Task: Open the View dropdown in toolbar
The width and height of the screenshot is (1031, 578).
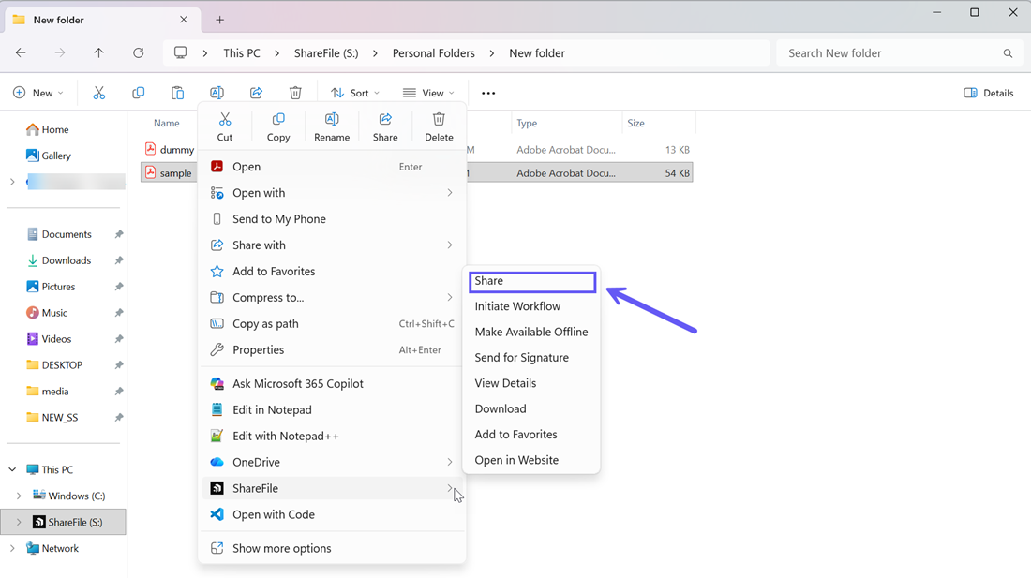Action: point(428,93)
